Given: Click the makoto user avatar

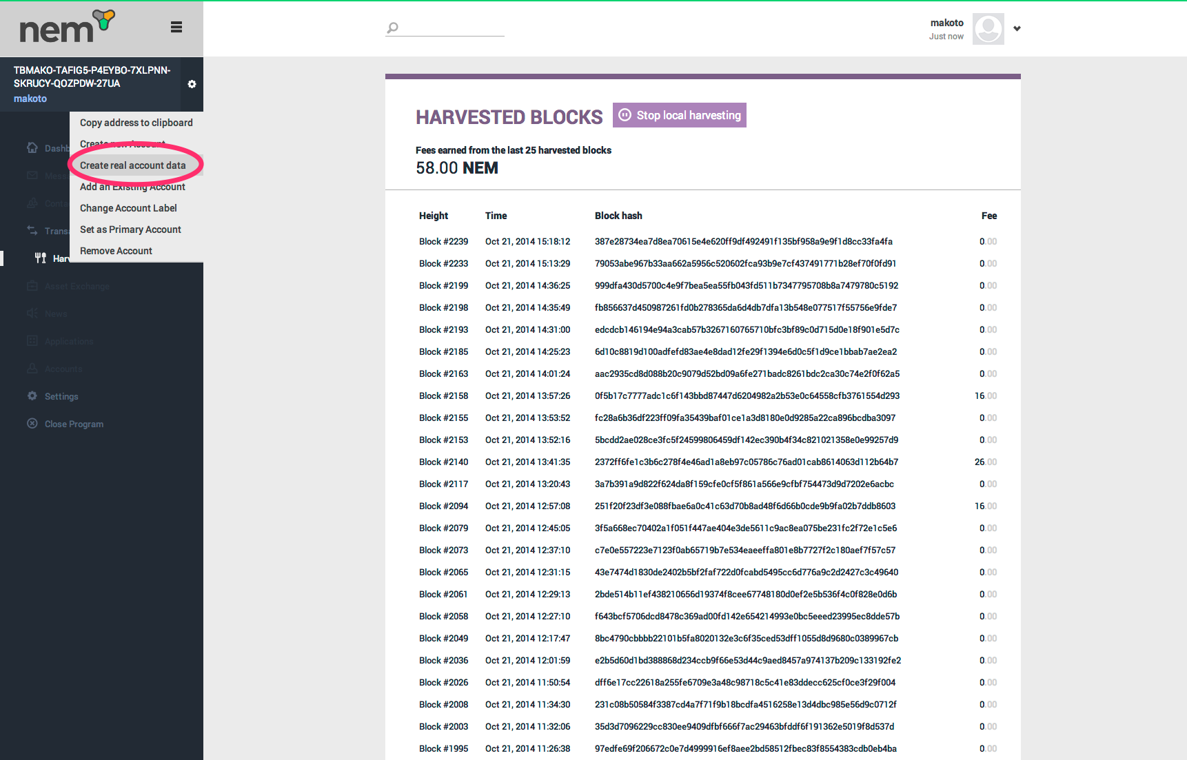Looking at the screenshot, I should (x=988, y=29).
